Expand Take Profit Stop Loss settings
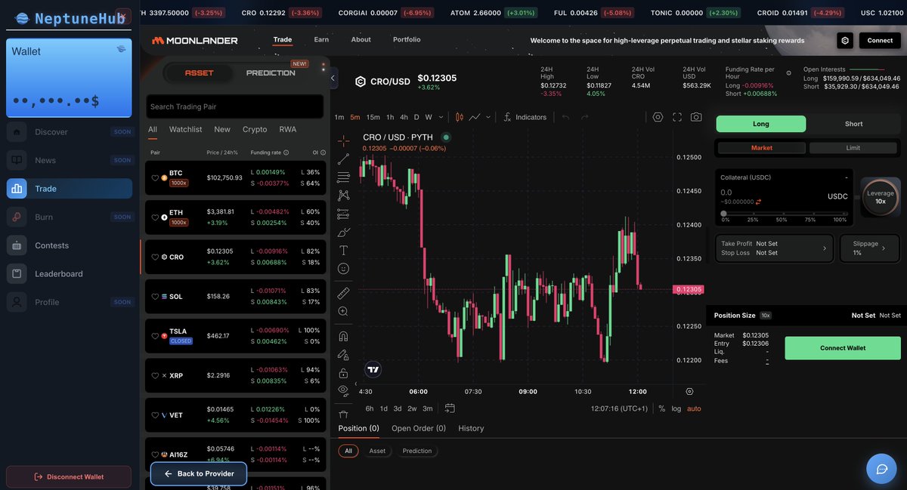This screenshot has width=907, height=490. point(774,248)
